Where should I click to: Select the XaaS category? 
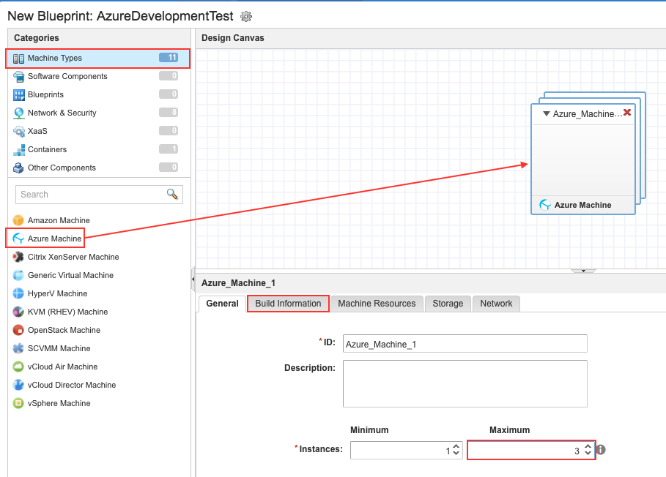point(97,132)
